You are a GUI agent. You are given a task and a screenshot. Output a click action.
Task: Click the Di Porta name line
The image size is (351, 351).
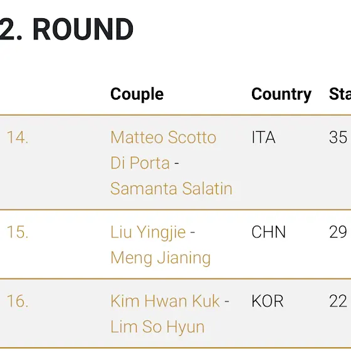(140, 163)
